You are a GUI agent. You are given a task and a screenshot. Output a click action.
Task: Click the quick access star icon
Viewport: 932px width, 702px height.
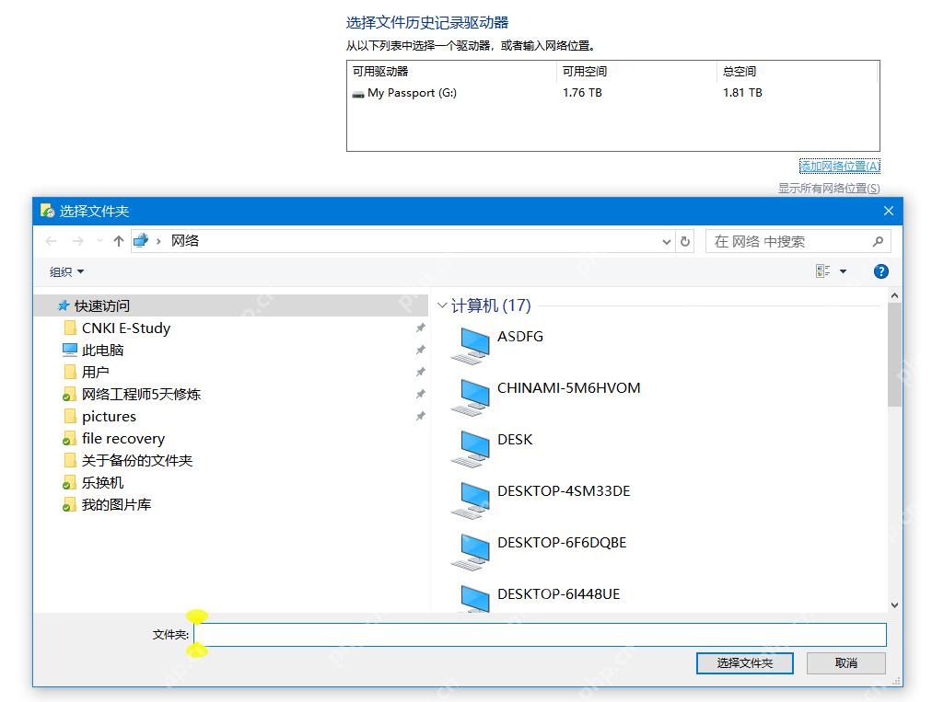pos(64,305)
